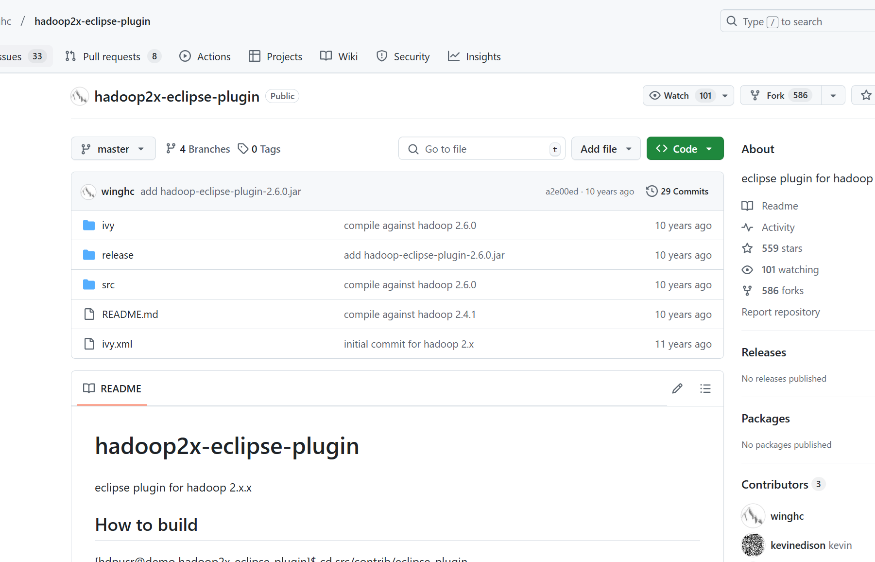Open commit history via 29 Commits

(677, 192)
